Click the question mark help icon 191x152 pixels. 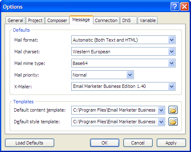175,6
